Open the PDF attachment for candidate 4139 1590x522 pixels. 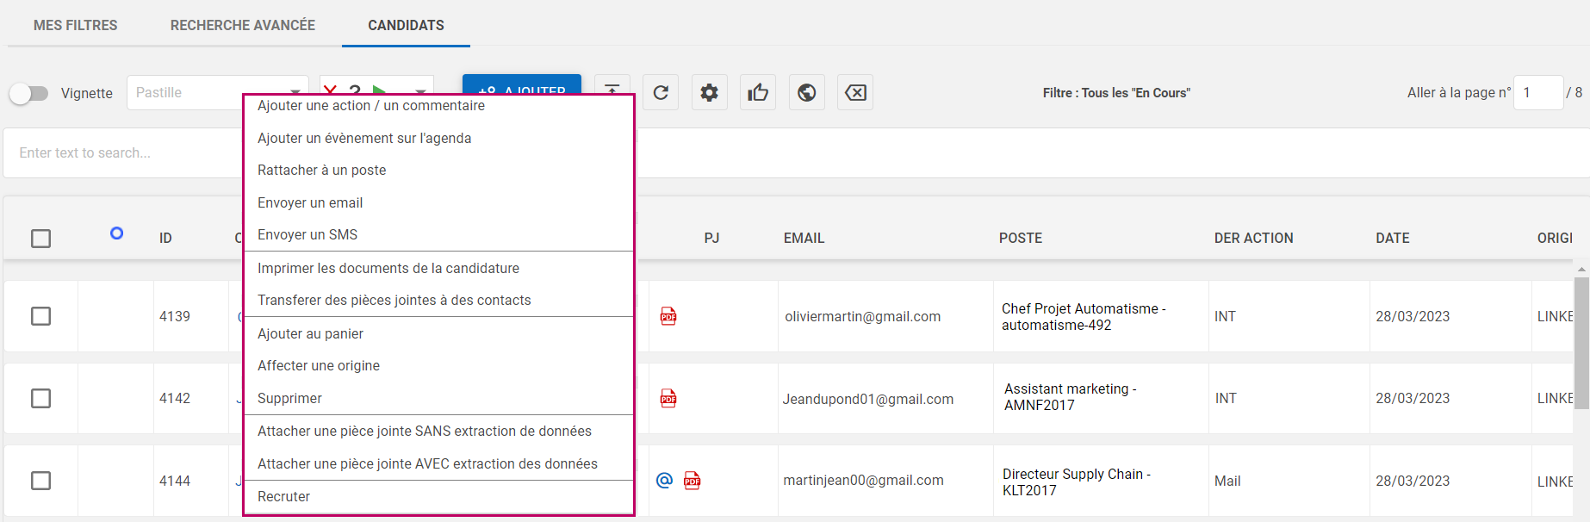tap(668, 317)
